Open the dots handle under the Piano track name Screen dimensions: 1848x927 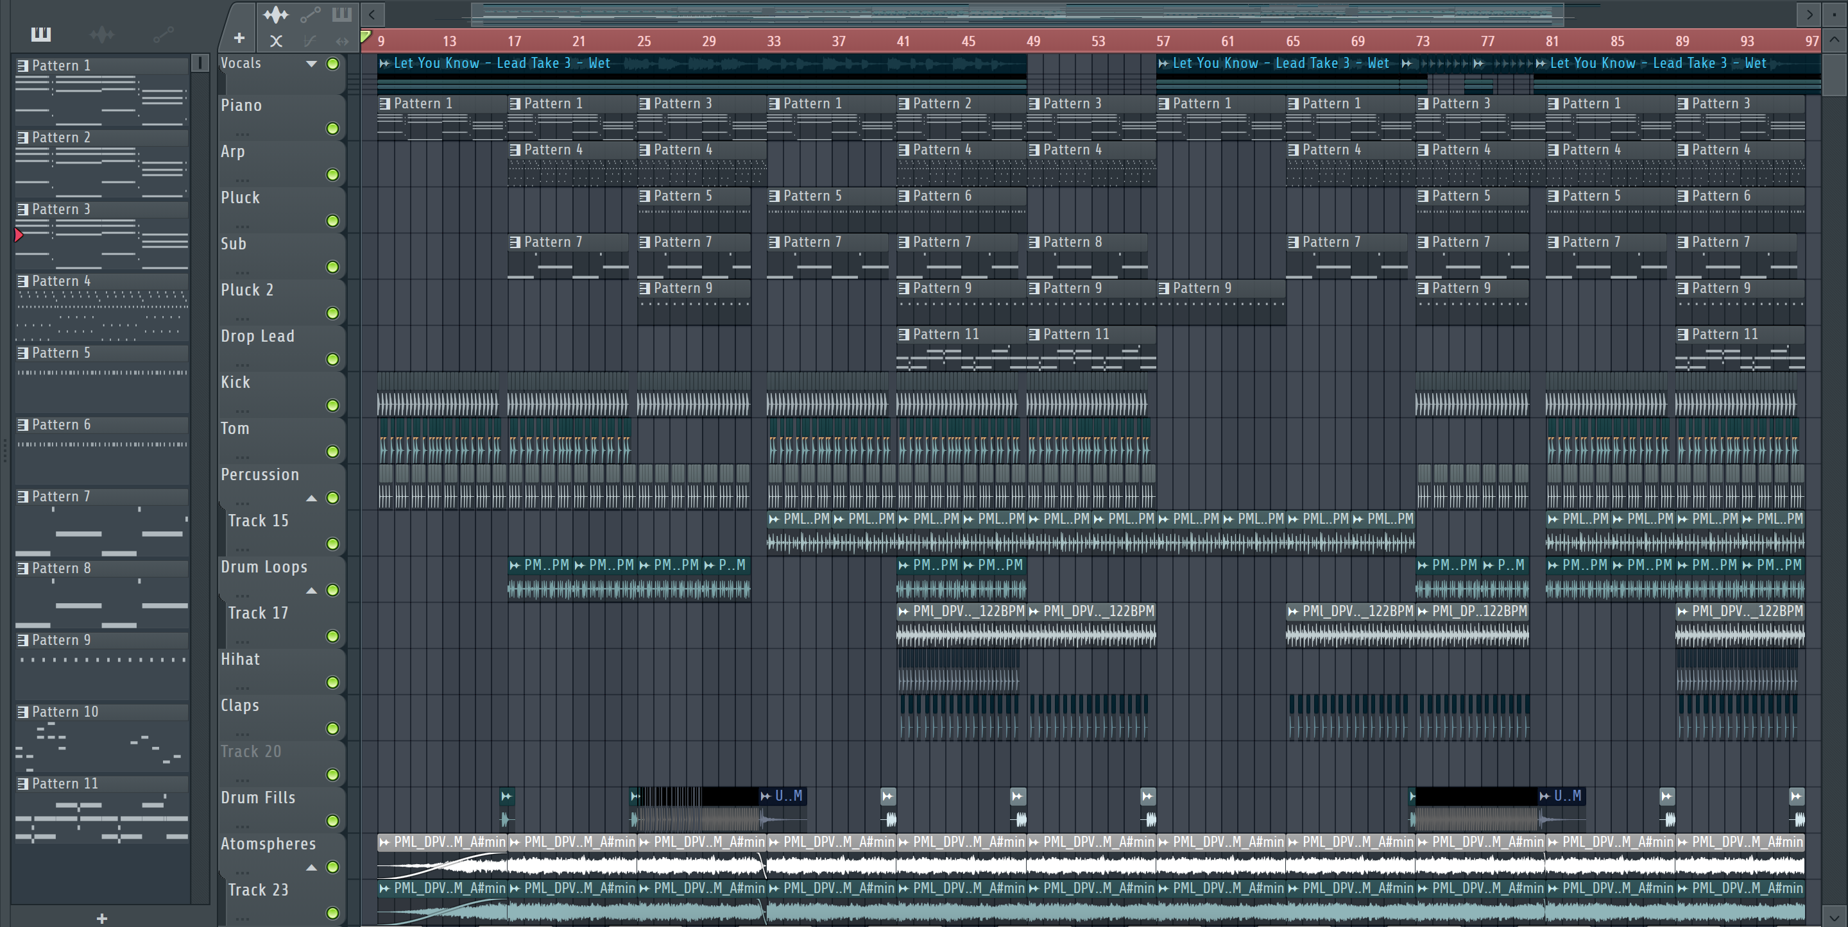pyautogui.click(x=243, y=134)
